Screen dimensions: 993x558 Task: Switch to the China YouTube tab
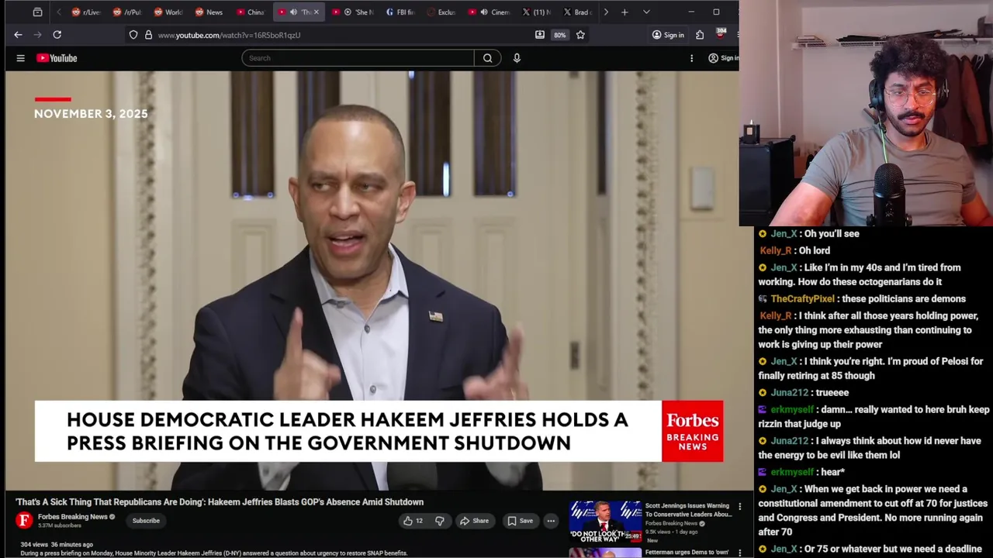[x=251, y=12]
